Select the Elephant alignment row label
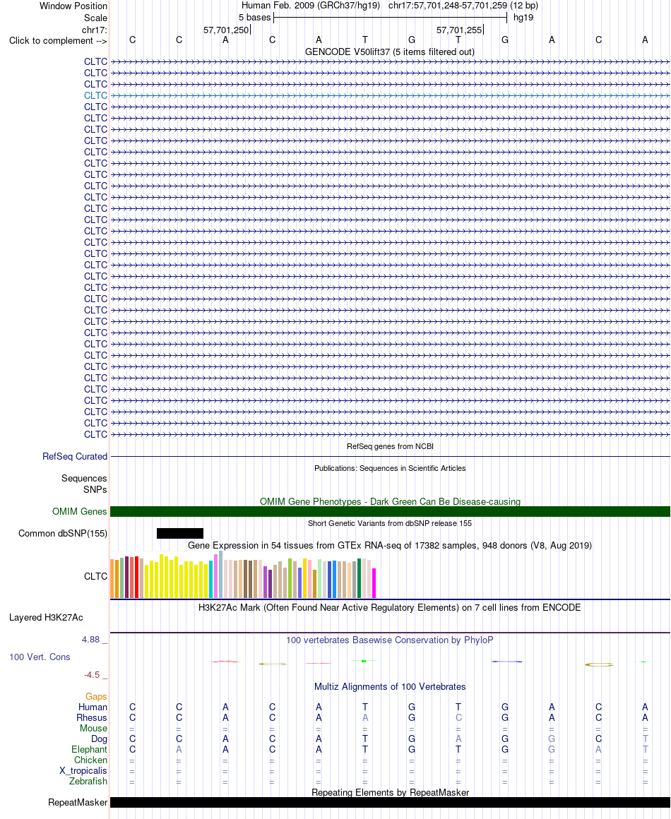This screenshot has width=671, height=819. pyautogui.click(x=90, y=750)
